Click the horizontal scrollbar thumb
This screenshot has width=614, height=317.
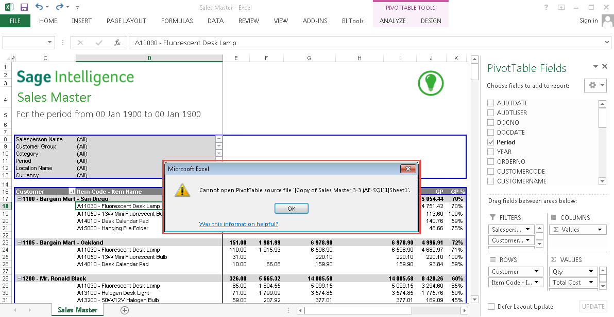click(358, 310)
